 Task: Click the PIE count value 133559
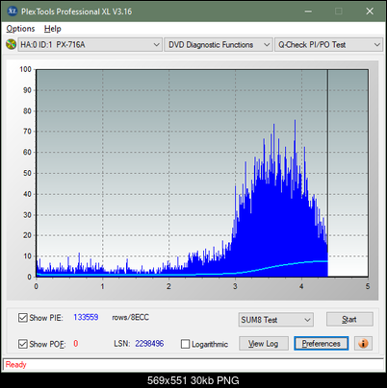(86, 317)
